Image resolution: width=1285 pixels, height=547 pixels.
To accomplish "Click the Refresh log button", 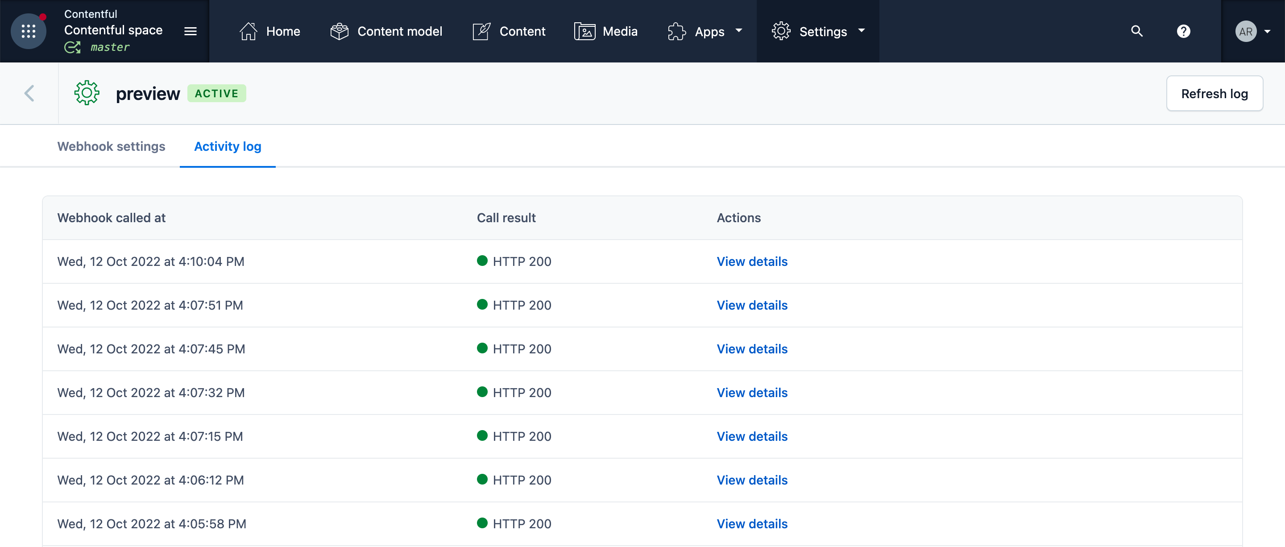I will (x=1214, y=93).
